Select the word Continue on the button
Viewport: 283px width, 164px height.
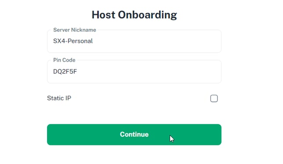(x=134, y=135)
